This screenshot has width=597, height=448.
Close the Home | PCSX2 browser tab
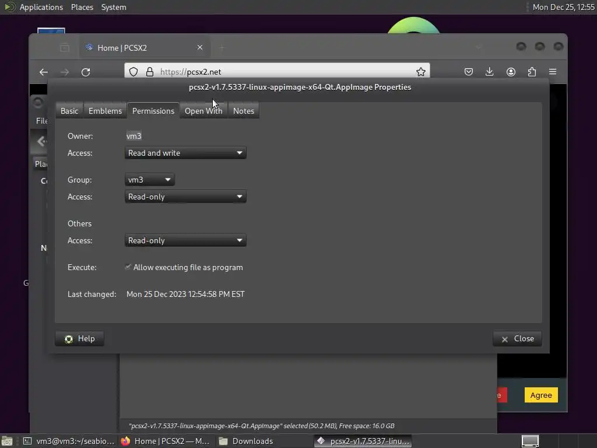coord(200,48)
